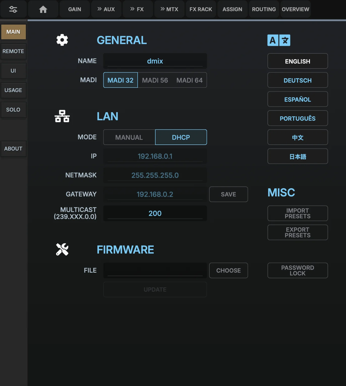Image resolution: width=346 pixels, height=386 pixels.
Task: Click the FIRMWARE section heading
Action: click(x=125, y=250)
